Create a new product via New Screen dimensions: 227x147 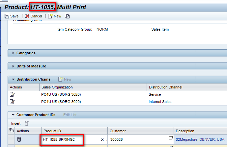[x=55, y=16]
